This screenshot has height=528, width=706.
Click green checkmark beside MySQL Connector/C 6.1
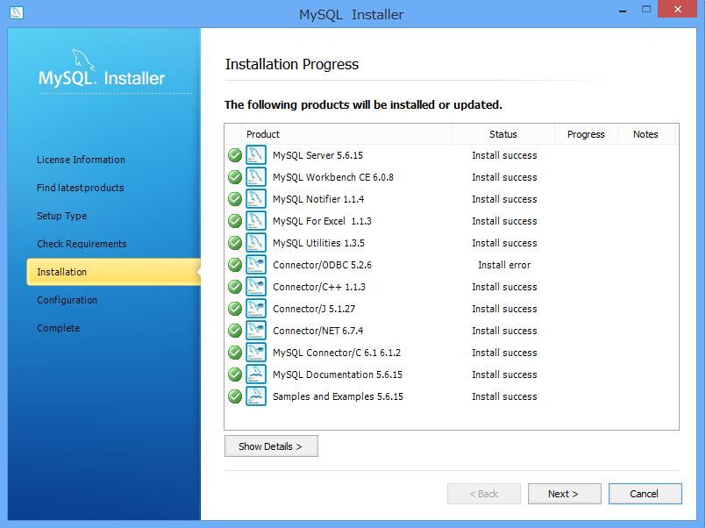pyautogui.click(x=235, y=353)
